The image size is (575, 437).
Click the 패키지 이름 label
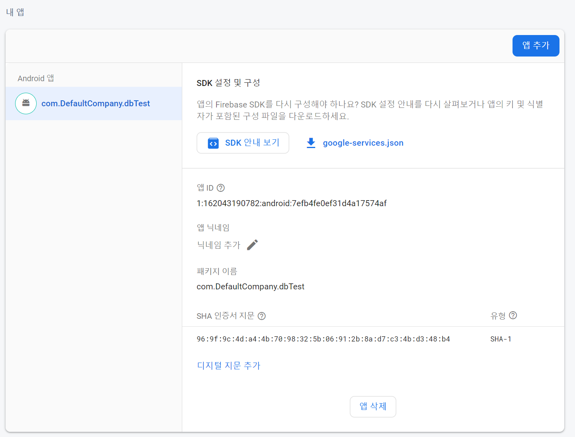[217, 271]
